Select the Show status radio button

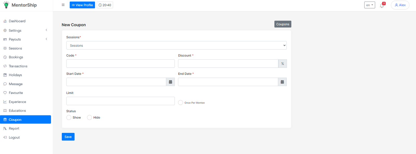pyautogui.click(x=69, y=118)
